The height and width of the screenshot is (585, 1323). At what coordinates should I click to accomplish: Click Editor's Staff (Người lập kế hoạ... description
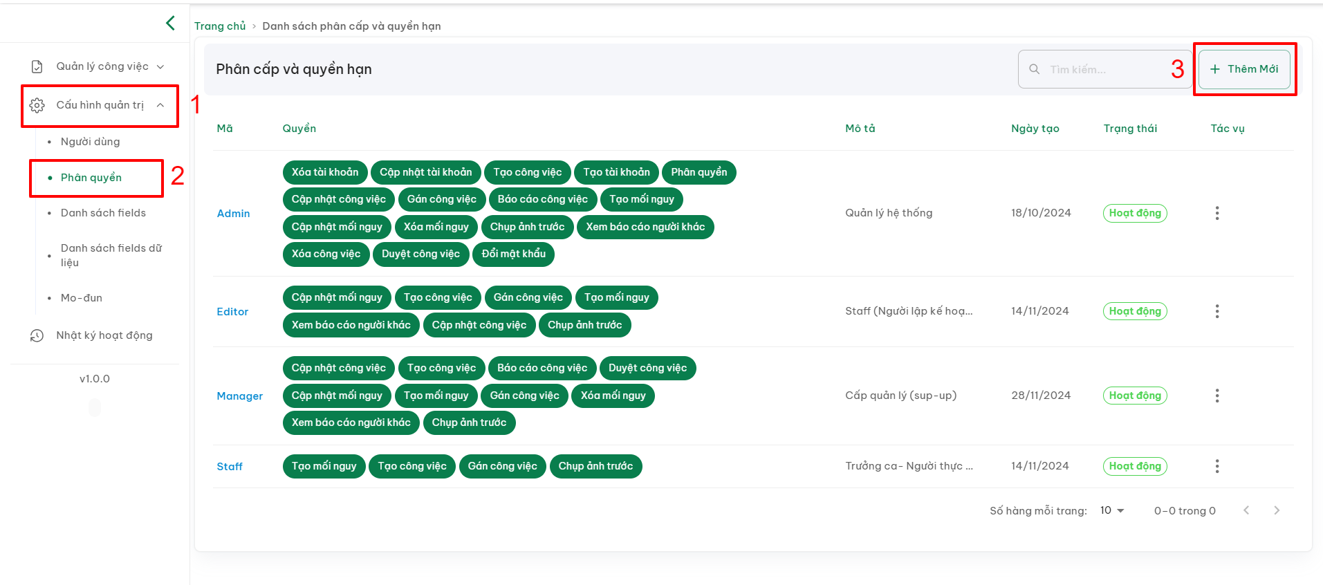(x=909, y=311)
